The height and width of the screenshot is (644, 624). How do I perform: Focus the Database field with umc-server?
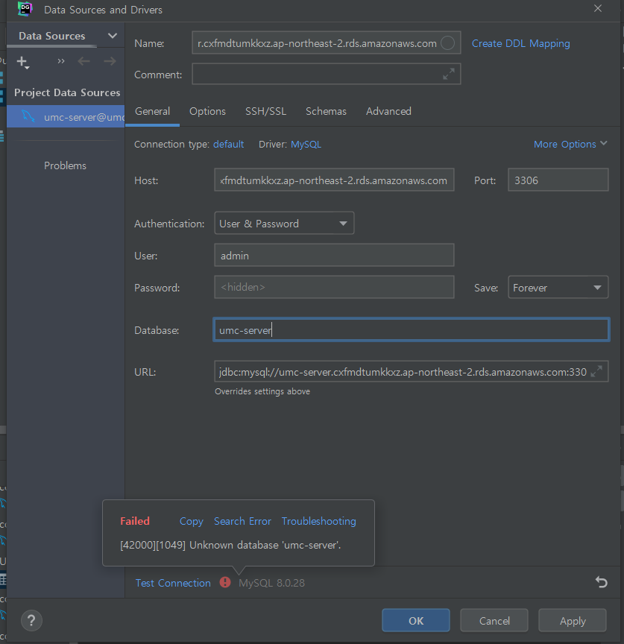pos(412,329)
